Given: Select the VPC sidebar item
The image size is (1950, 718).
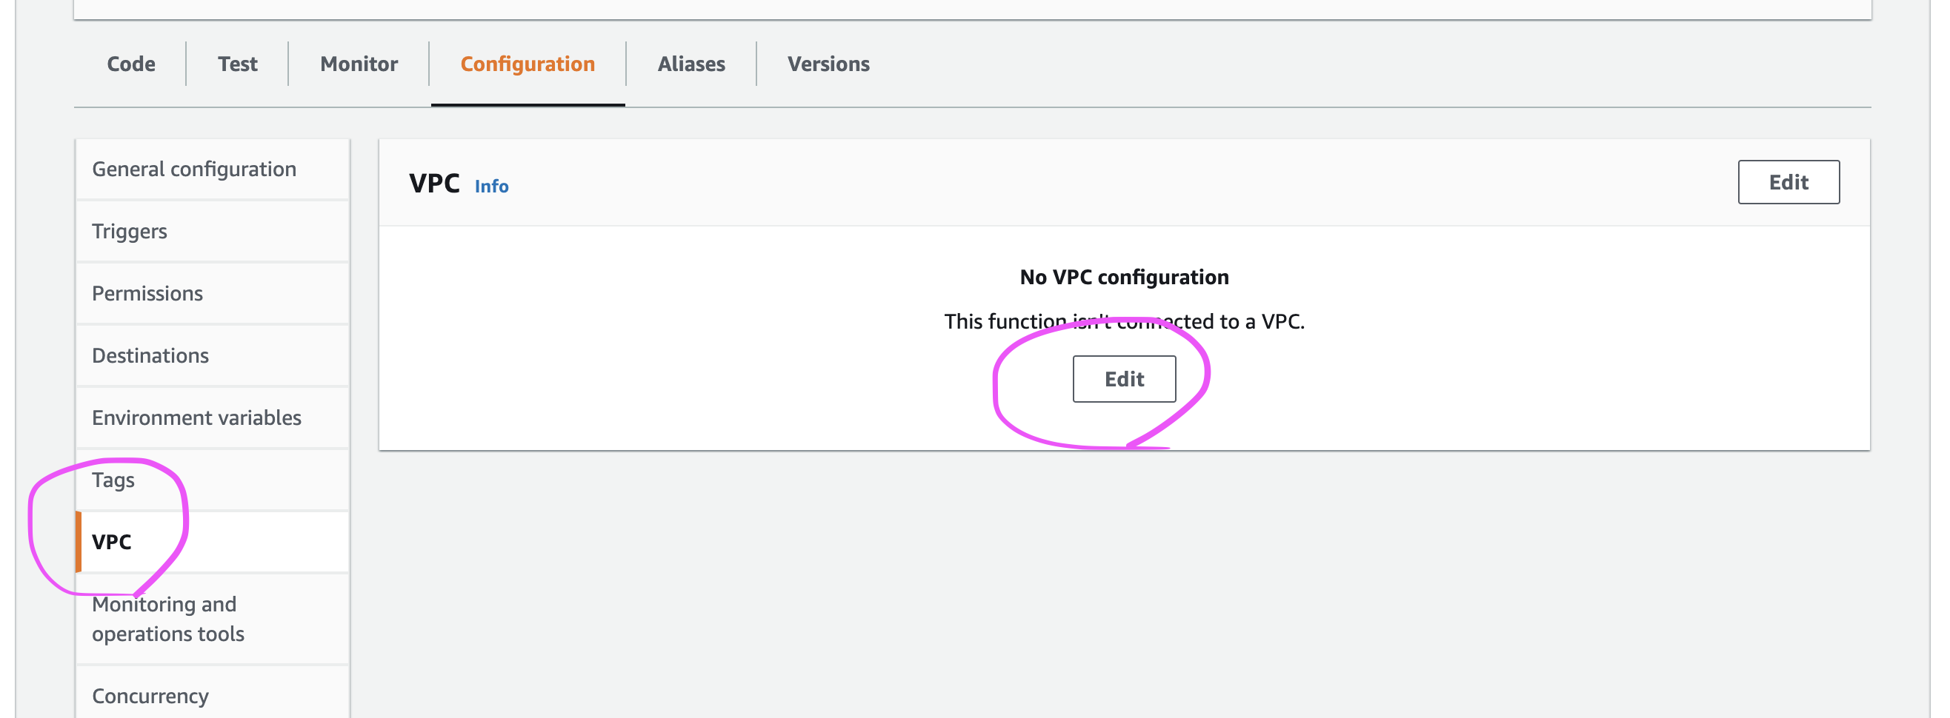Looking at the screenshot, I should (x=112, y=542).
